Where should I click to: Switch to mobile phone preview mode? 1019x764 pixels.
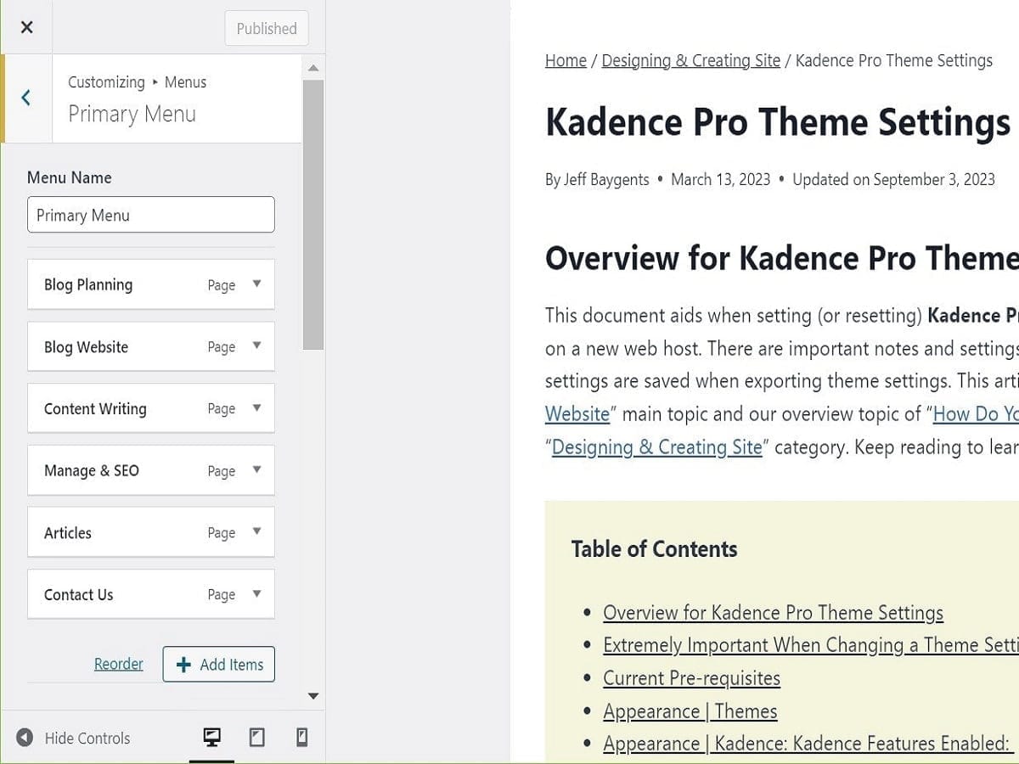(301, 738)
